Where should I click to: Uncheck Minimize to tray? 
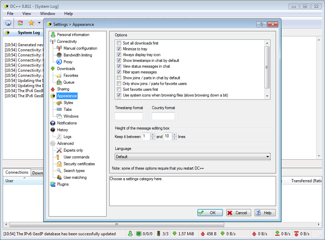pyautogui.click(x=119, y=49)
